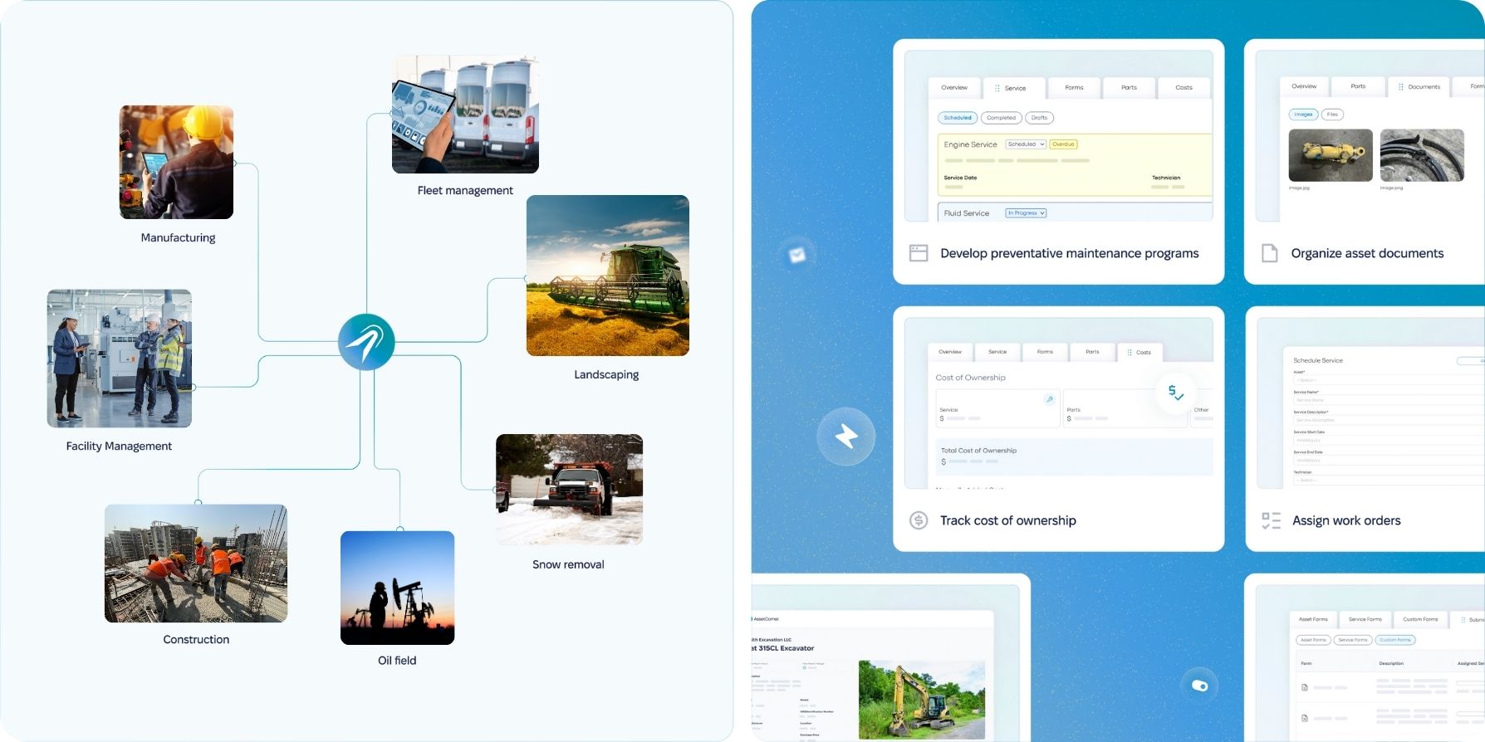Select the Documents tab in the asset documents card

click(x=1419, y=87)
